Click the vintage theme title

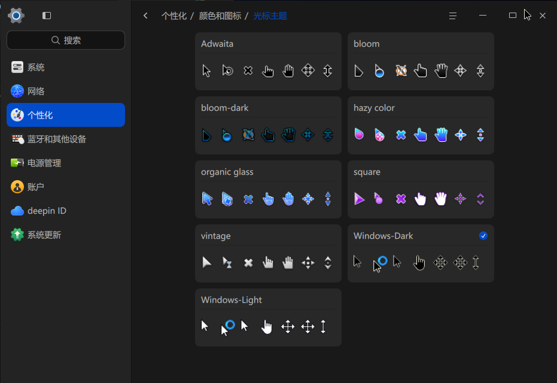[x=215, y=236]
